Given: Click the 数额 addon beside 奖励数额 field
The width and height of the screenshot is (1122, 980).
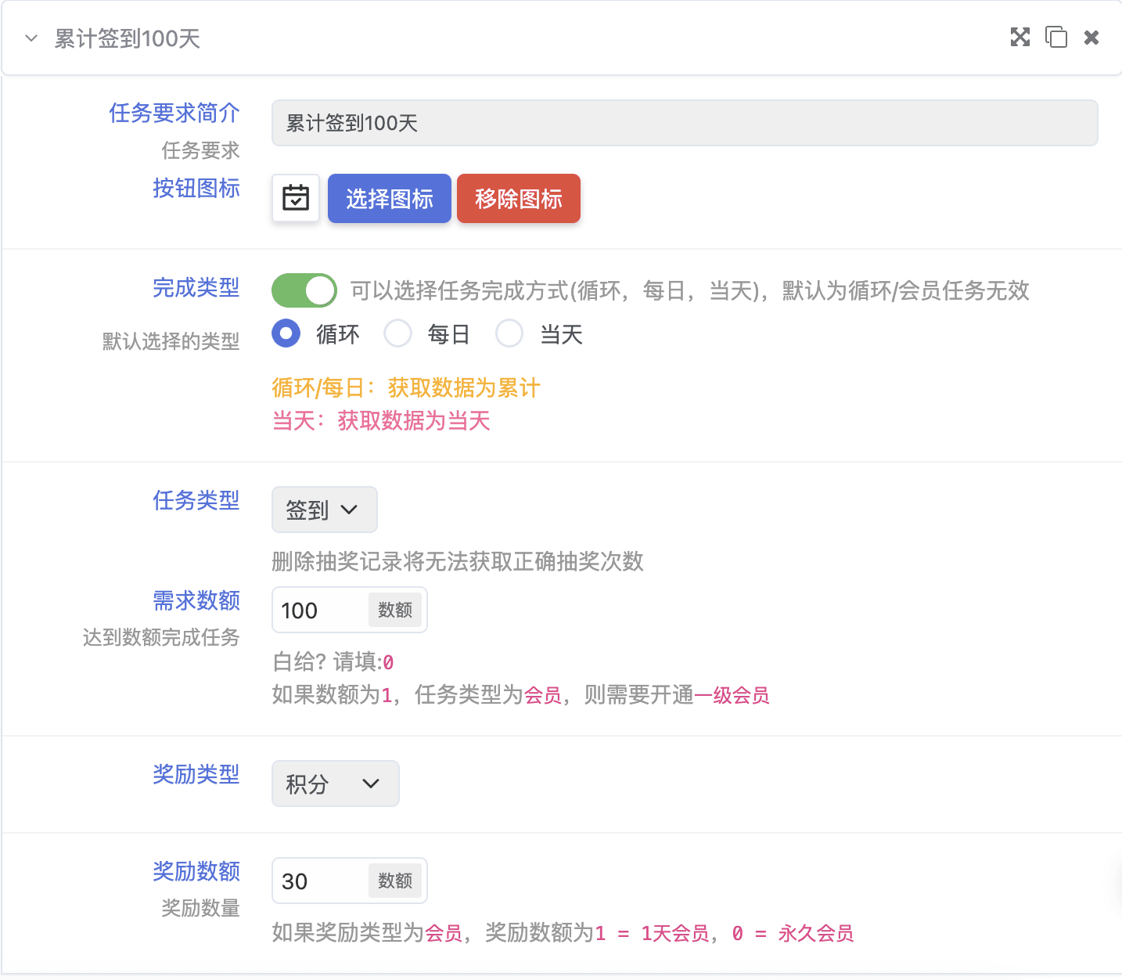Looking at the screenshot, I should (x=395, y=881).
